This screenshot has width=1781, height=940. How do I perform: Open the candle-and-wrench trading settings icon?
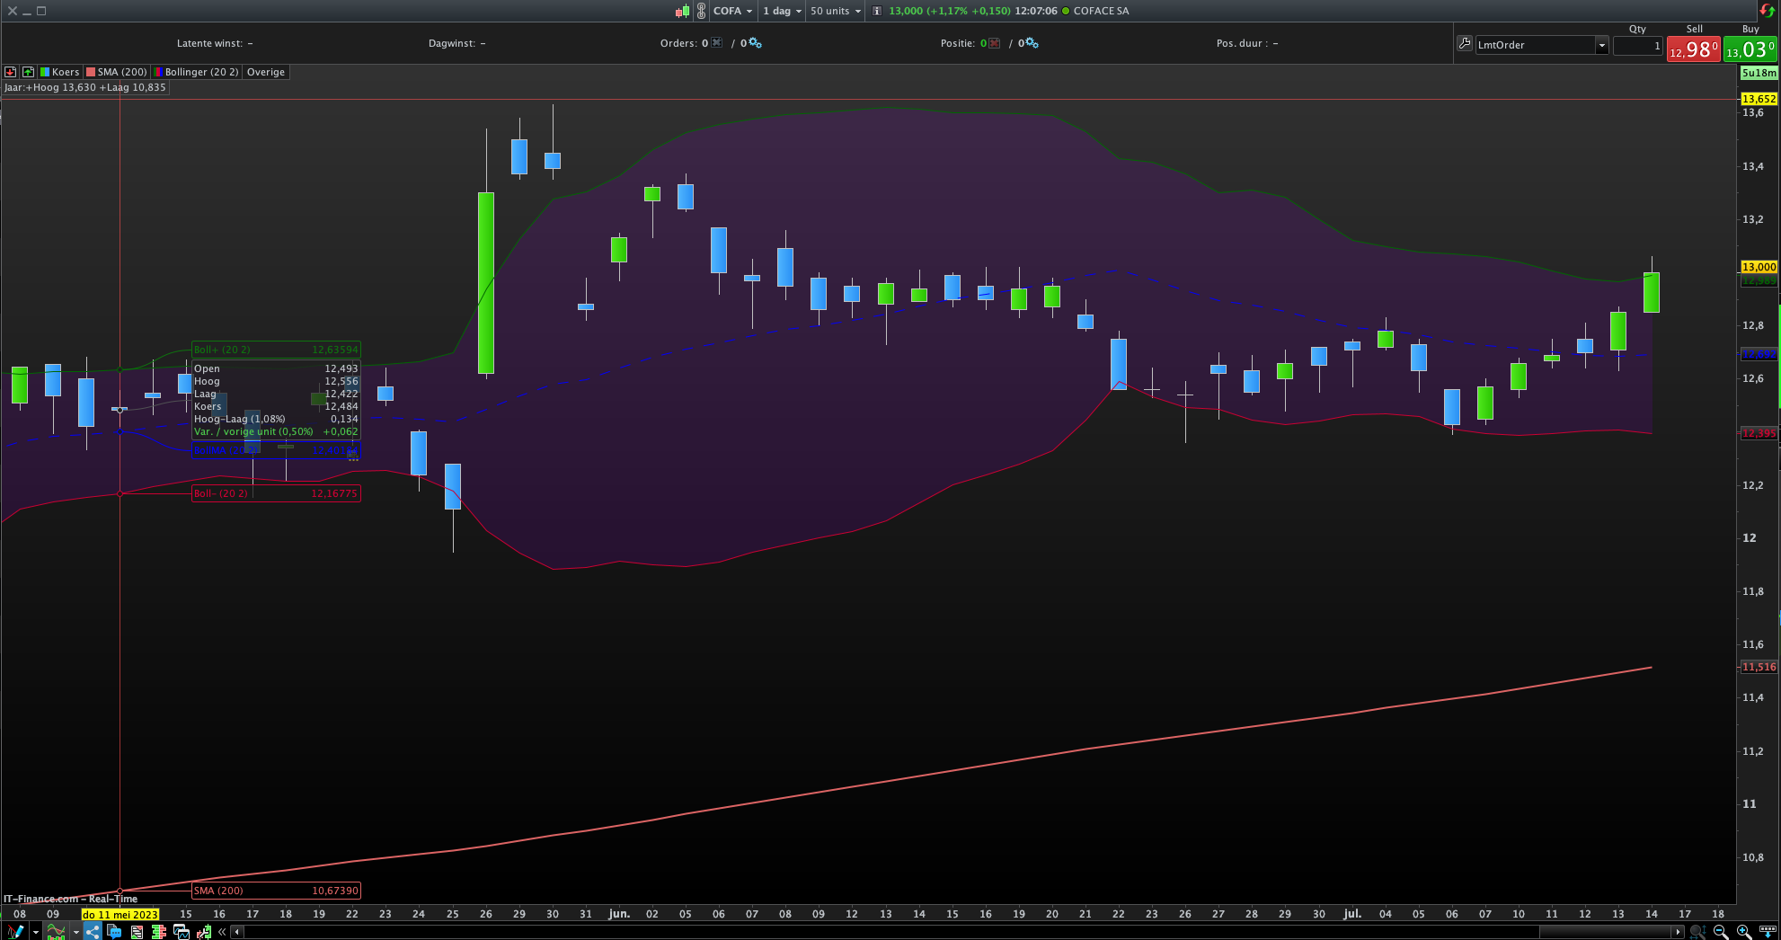point(204,932)
